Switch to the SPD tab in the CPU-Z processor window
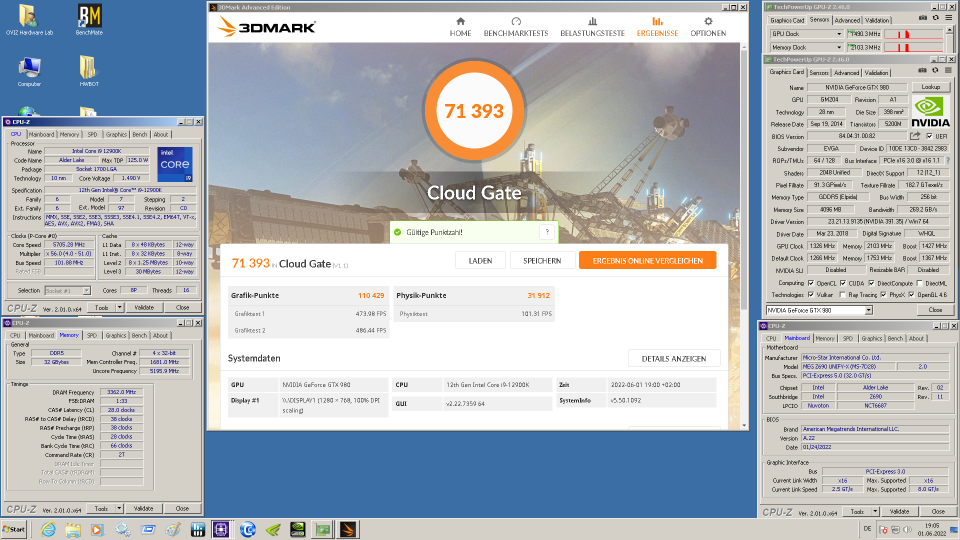Screen dimensions: 960x540 pyautogui.click(x=92, y=134)
